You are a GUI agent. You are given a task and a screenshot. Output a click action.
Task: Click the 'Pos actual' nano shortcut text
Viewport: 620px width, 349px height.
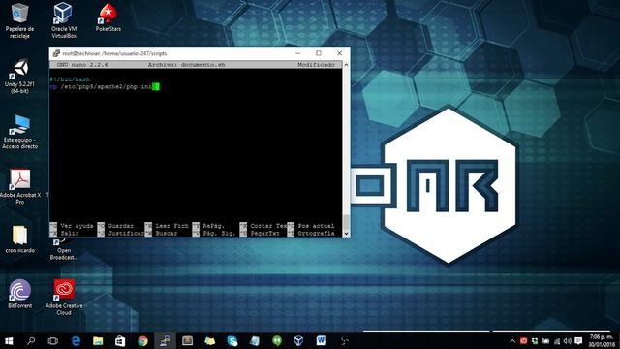pyautogui.click(x=316, y=226)
